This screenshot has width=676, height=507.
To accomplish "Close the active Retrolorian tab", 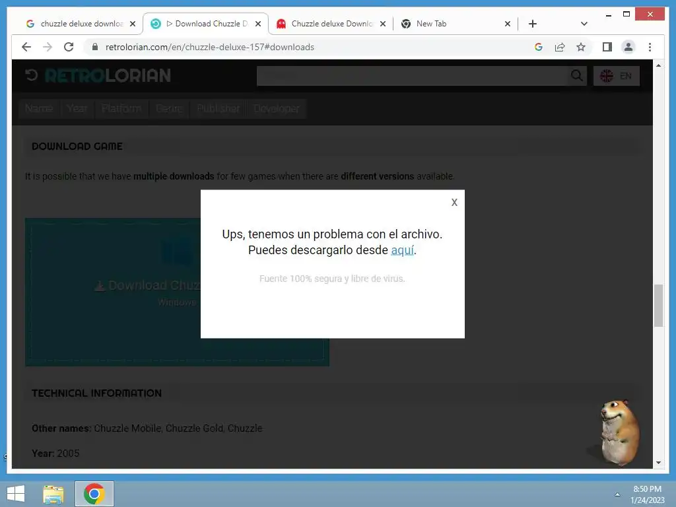I will point(258,24).
